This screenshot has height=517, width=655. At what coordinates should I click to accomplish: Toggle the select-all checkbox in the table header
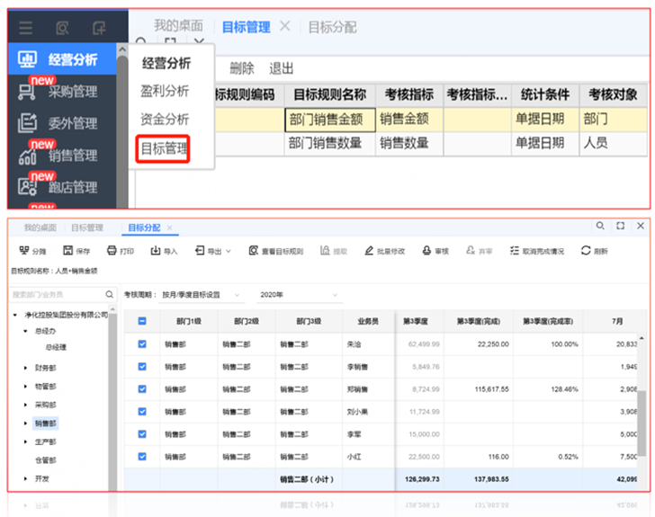click(x=142, y=322)
